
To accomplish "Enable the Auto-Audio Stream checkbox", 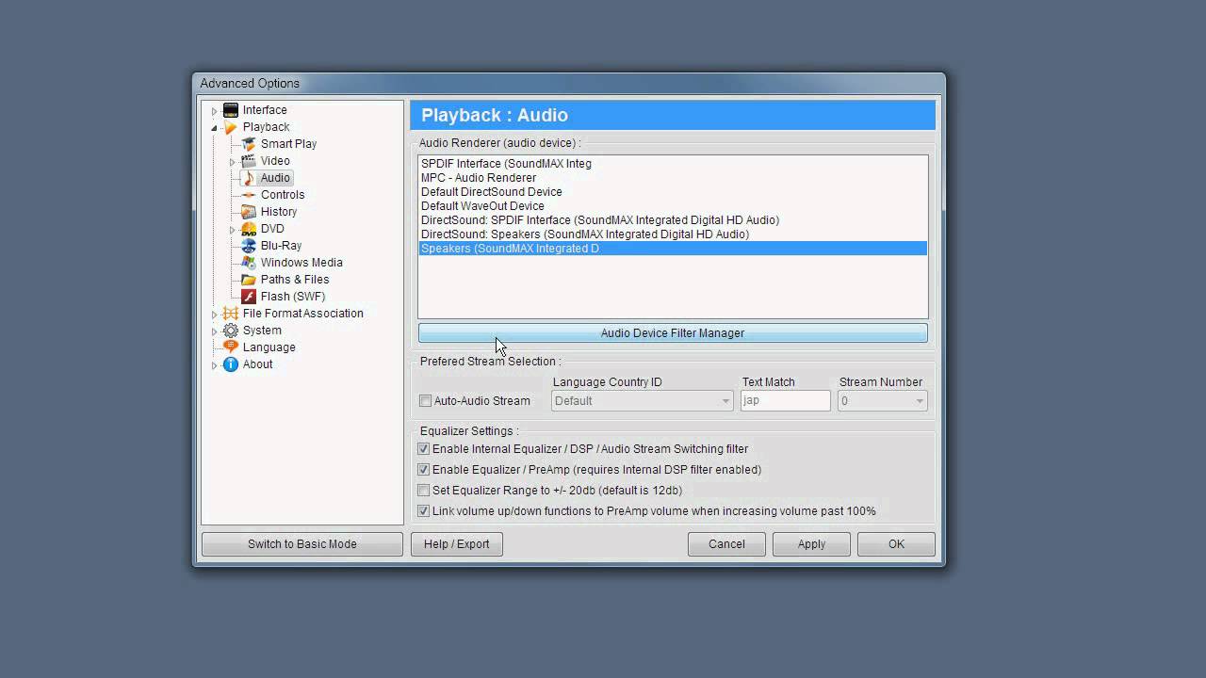I will (x=425, y=401).
